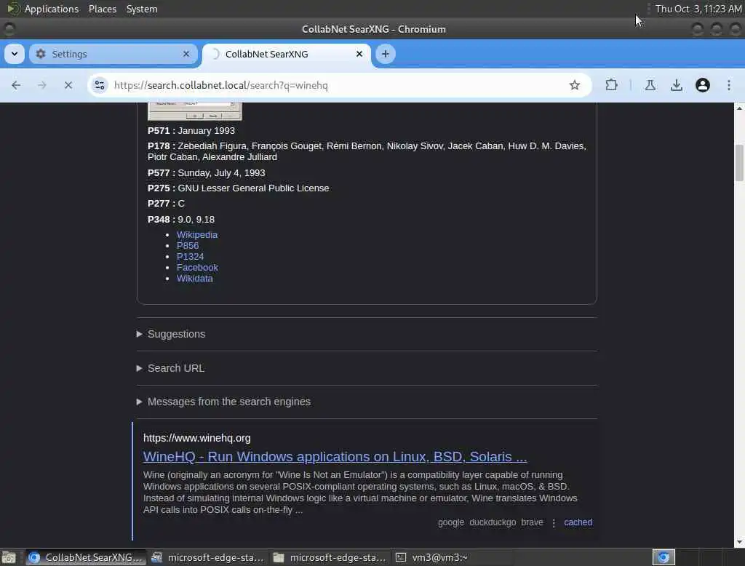Screen dimensions: 745x566
Task: Open the System menu
Action: [x=142, y=9]
